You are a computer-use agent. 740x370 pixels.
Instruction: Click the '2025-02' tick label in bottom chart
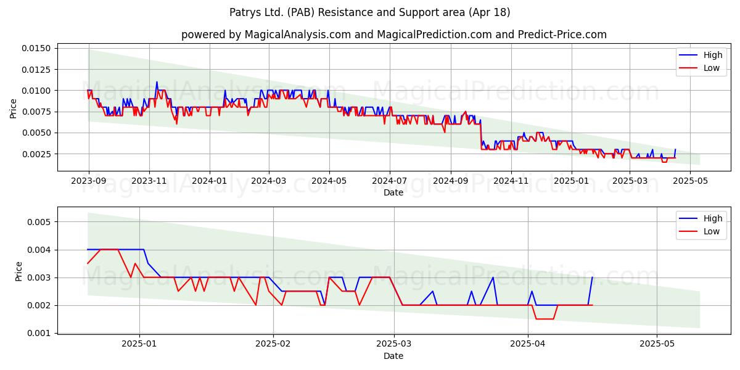(x=273, y=344)
